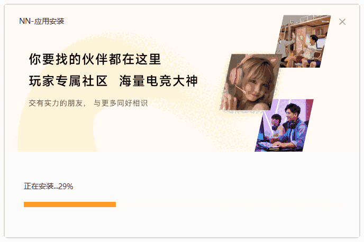Click the NN-应用安装 window title
This screenshot has width=364, height=242.
pyautogui.click(x=42, y=21)
